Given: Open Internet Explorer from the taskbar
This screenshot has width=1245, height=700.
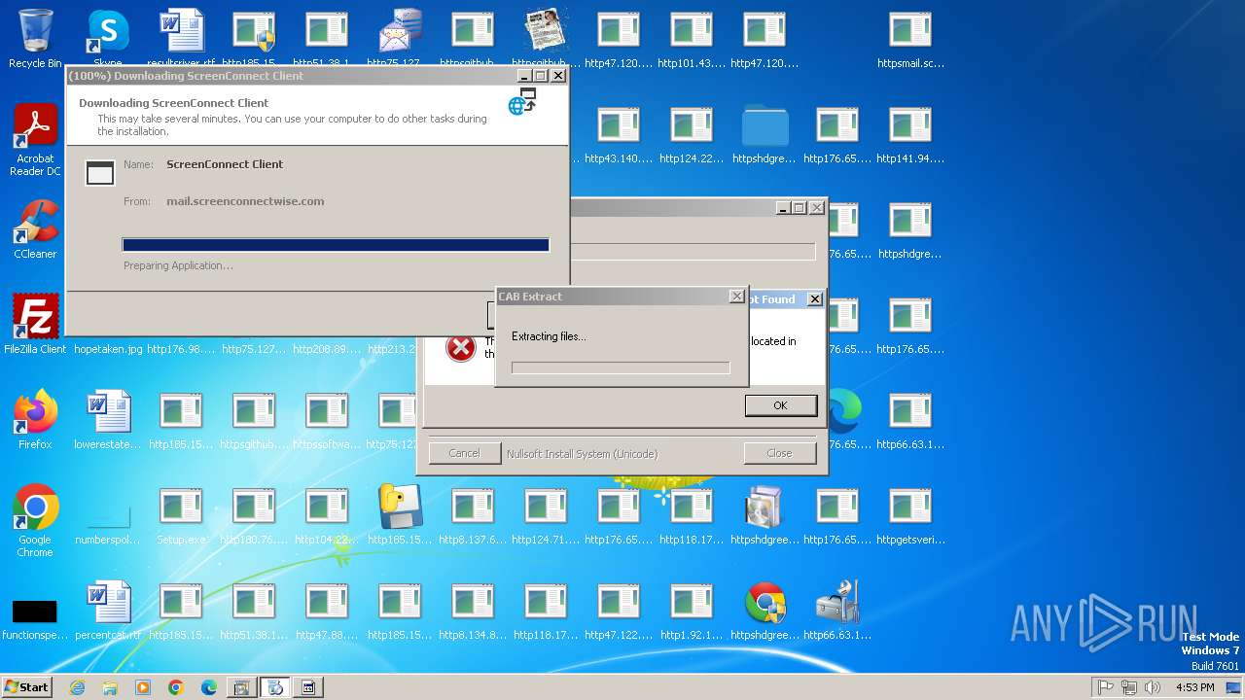Looking at the screenshot, I should click(x=78, y=687).
